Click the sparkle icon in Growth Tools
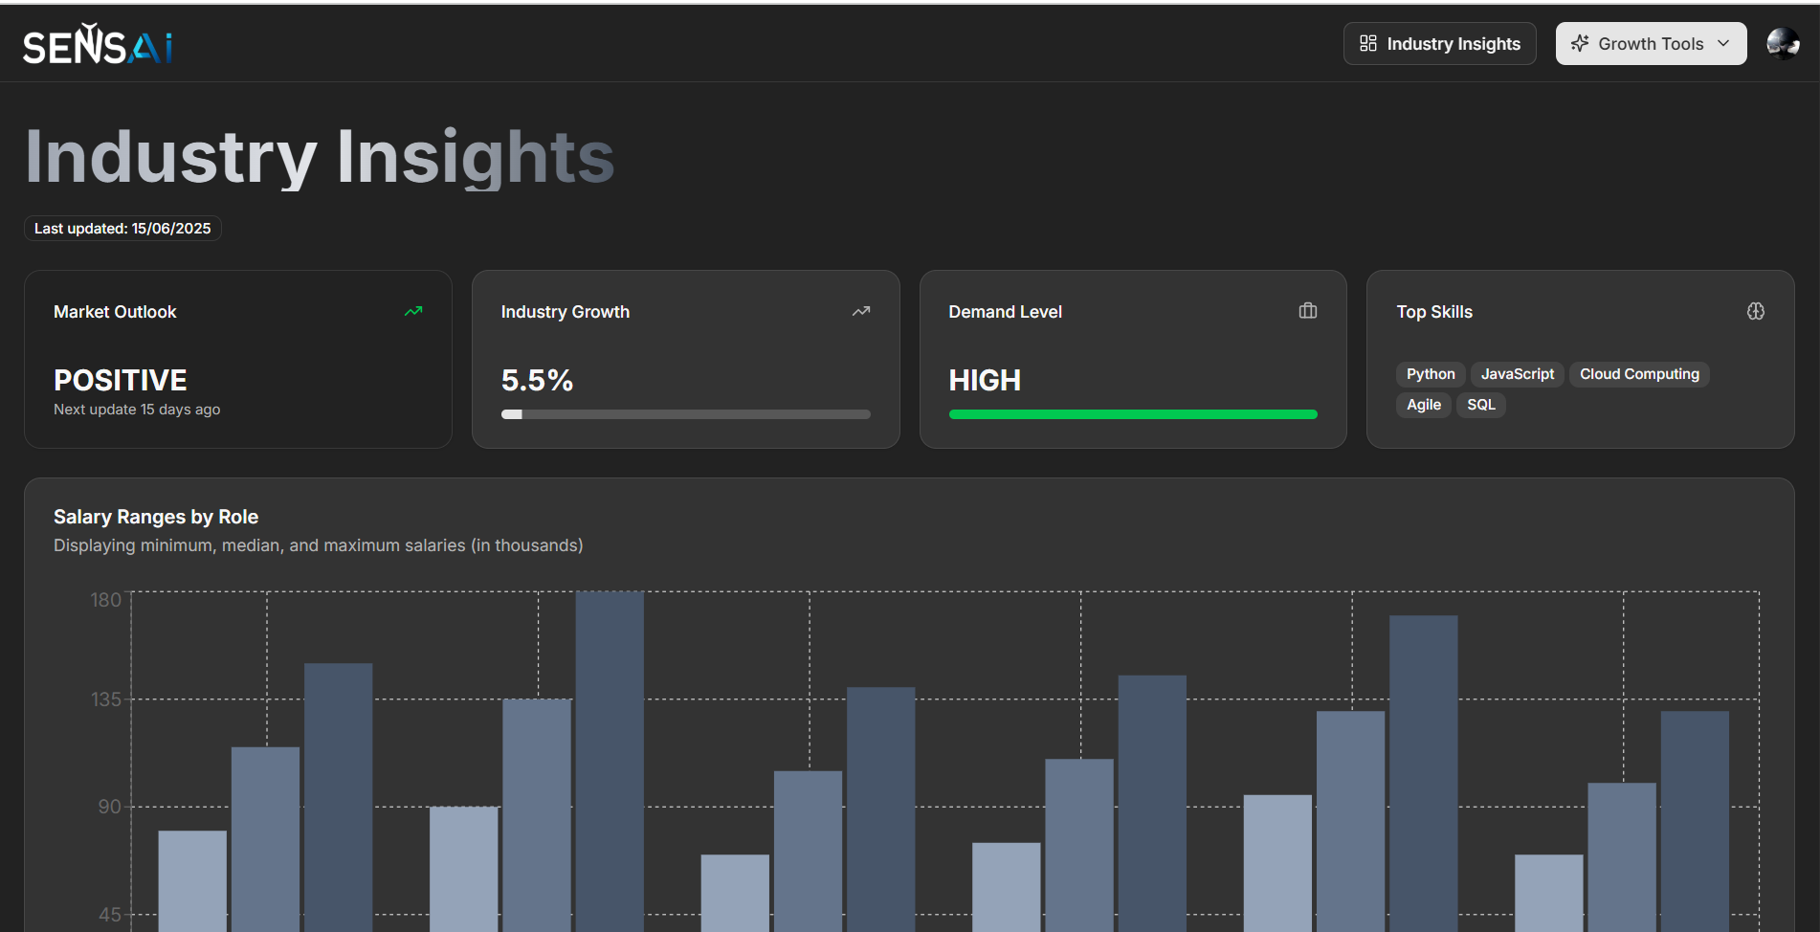The height and width of the screenshot is (932, 1820). tap(1580, 43)
